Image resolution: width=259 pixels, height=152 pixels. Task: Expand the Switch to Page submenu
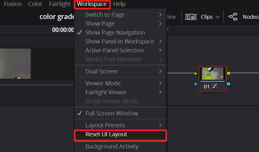pyautogui.click(x=105, y=15)
